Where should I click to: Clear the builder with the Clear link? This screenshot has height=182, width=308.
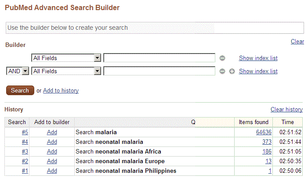(x=297, y=41)
